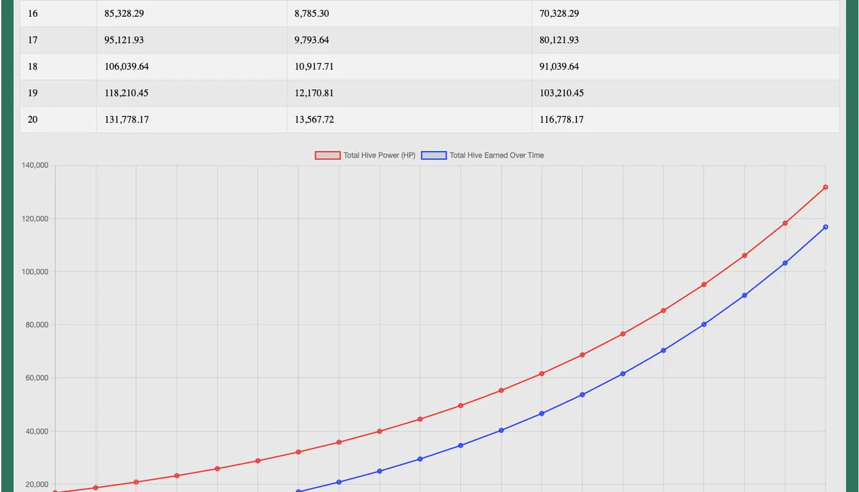Click the cell showing 13,567.72
Screen dimensions: 859x492
(409, 120)
